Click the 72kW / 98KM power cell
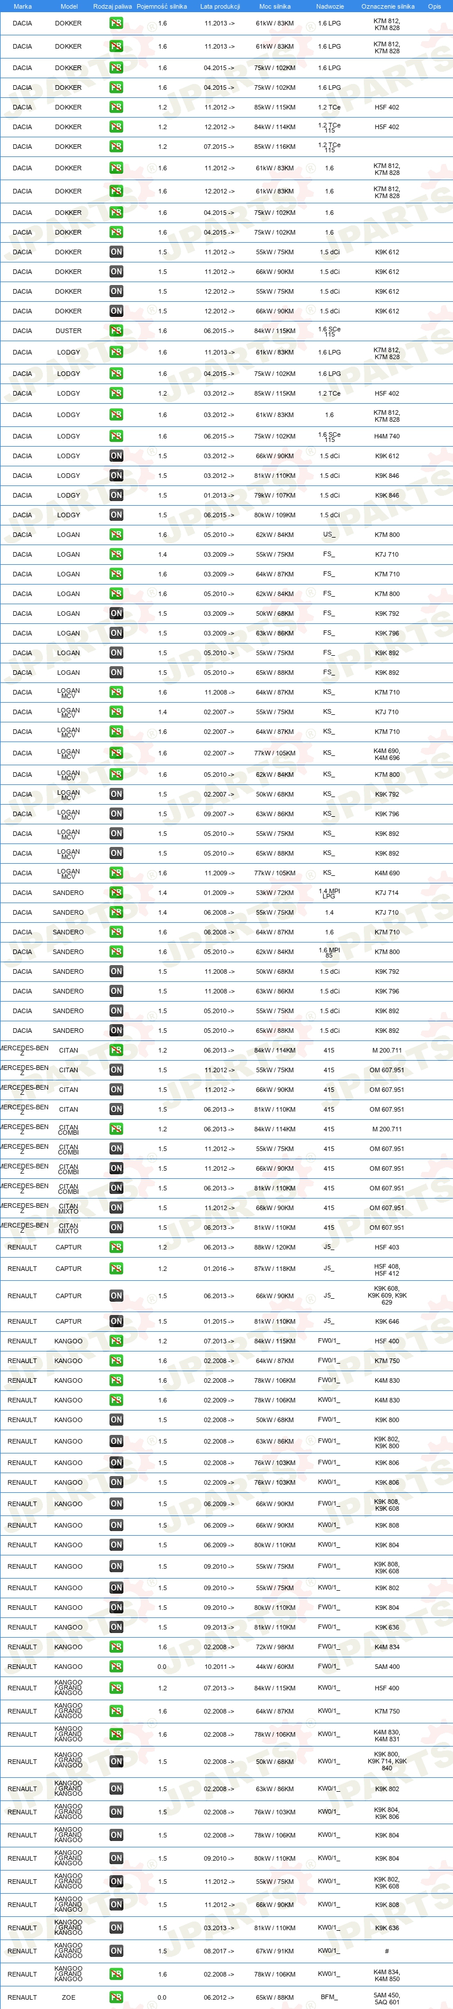The image size is (453, 2009). click(x=275, y=1646)
